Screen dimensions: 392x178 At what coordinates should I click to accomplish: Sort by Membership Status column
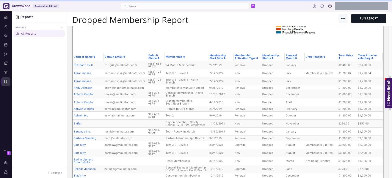point(270,57)
